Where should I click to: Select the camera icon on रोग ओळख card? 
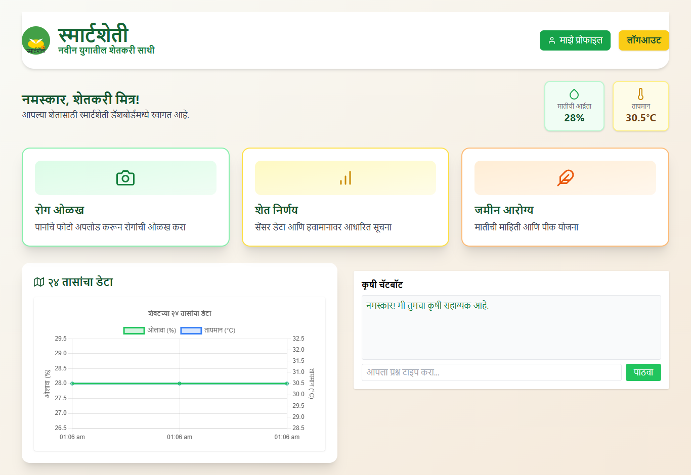[125, 177]
